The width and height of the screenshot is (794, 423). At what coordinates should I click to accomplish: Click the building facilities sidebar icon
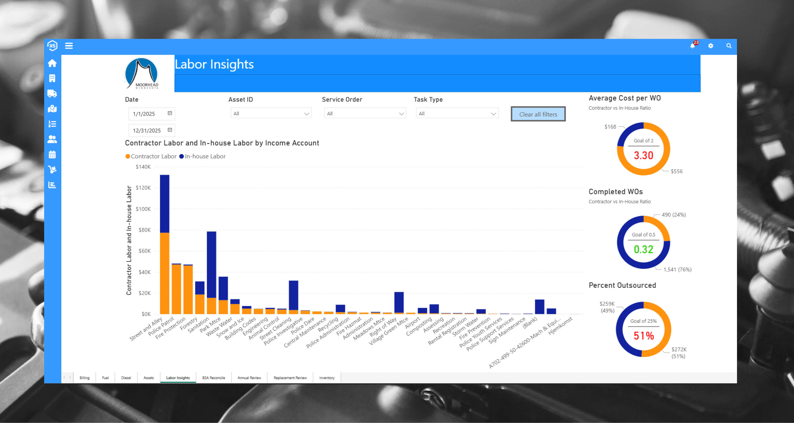point(52,78)
